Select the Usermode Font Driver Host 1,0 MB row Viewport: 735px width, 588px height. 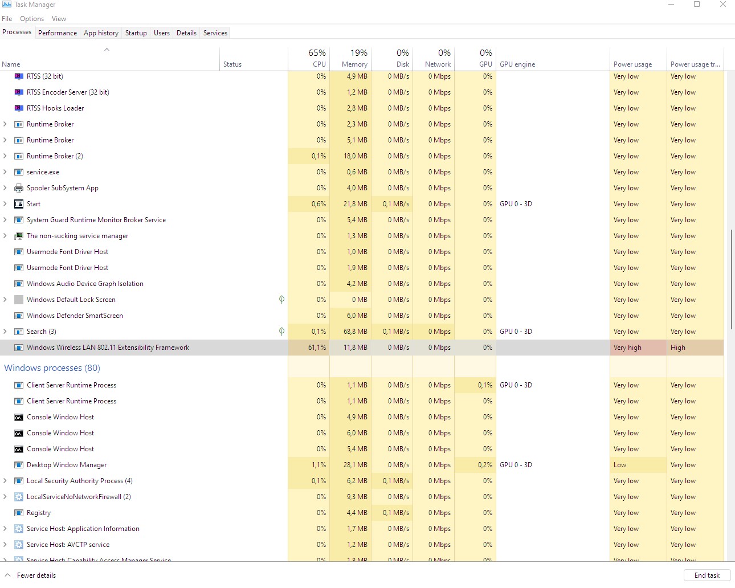[362, 252]
